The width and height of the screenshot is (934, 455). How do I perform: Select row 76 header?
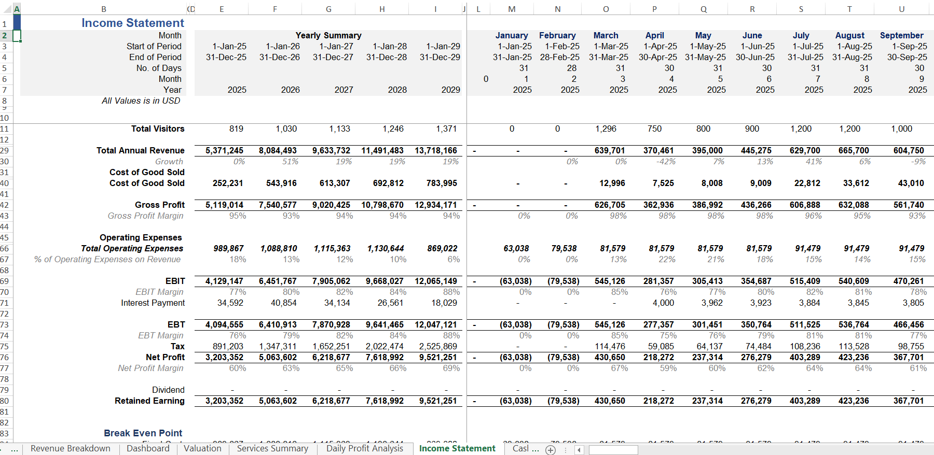[x=5, y=357]
